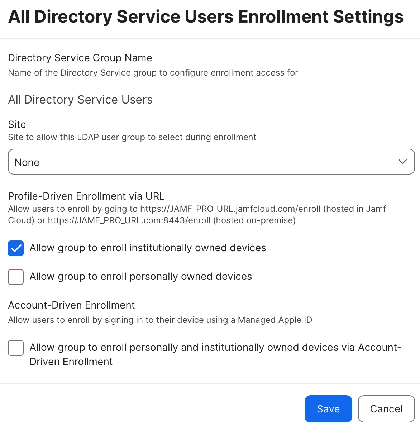Click 'Name of the Directory Service group' description
The width and height of the screenshot is (420, 430).
[153, 73]
